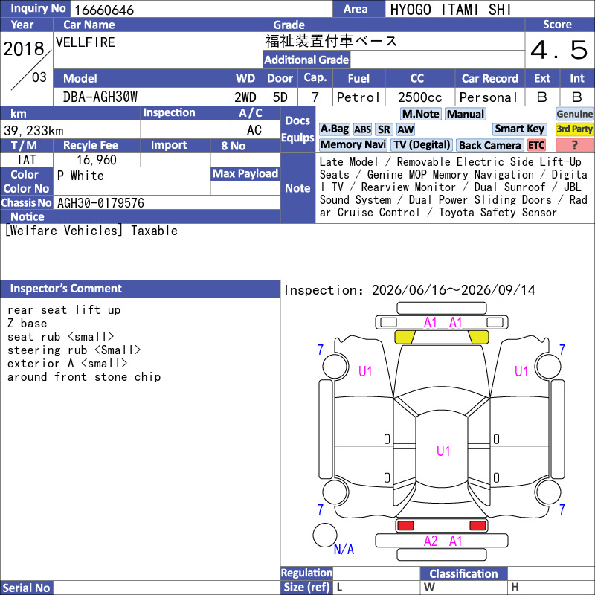The image size is (595, 595).
Task: Select the Memory Navi badge
Action: click(x=353, y=145)
